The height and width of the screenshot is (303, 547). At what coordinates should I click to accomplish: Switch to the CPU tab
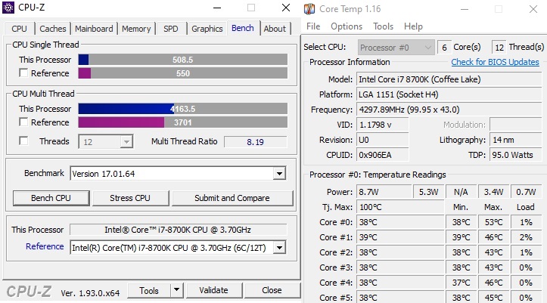coord(19,29)
